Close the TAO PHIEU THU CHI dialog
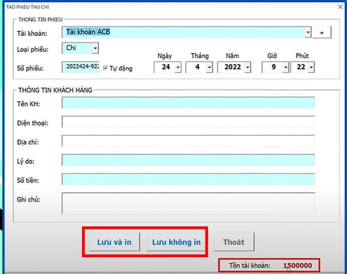The width and height of the screenshot is (347, 274). click(x=341, y=7)
